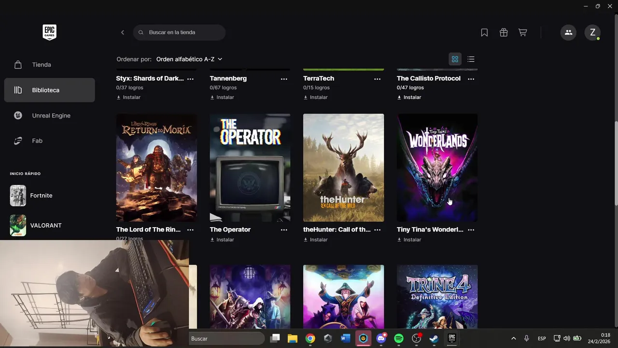Install Tiny Tina's Wonderlands

click(409, 240)
